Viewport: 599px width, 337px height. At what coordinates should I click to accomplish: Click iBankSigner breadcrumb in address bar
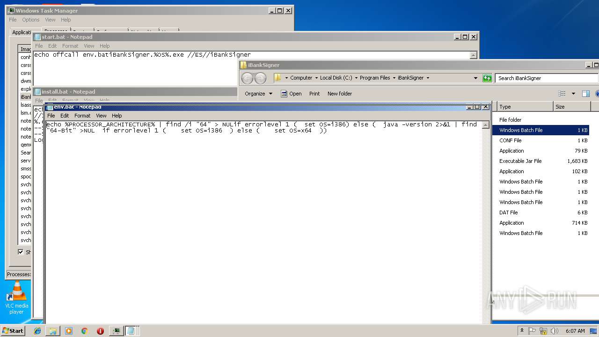click(410, 78)
